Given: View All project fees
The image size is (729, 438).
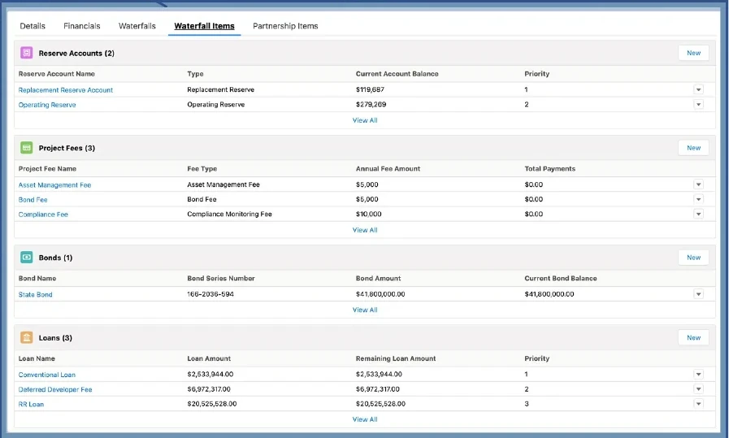Looking at the screenshot, I should click(x=365, y=230).
